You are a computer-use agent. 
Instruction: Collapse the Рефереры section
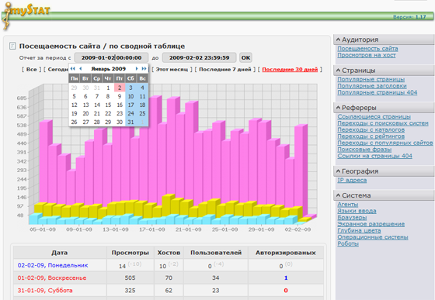point(338,108)
